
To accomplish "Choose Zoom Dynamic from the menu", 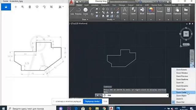I will click(182, 86).
